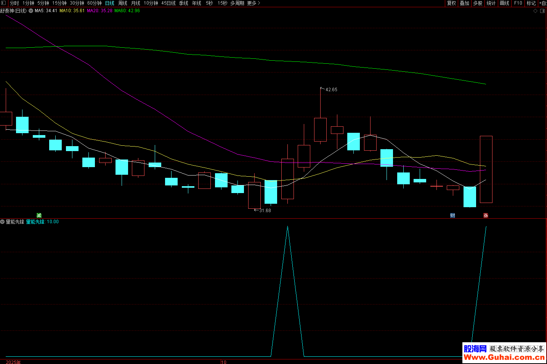Click the diamond icon at chart top-right
This screenshot has height=364, width=547.
click(x=535, y=11)
